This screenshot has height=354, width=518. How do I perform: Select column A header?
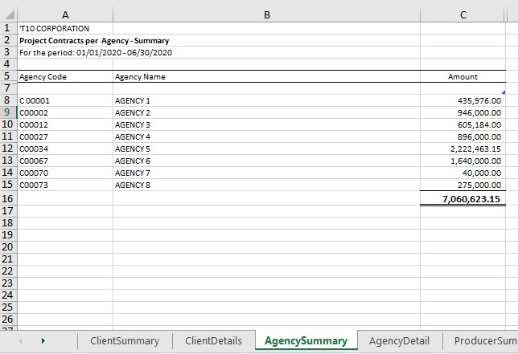click(x=64, y=14)
